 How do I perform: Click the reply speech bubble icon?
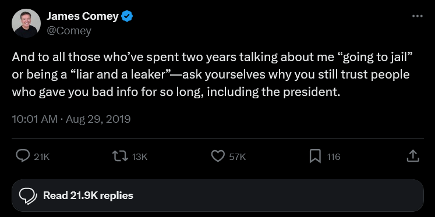coord(23,156)
